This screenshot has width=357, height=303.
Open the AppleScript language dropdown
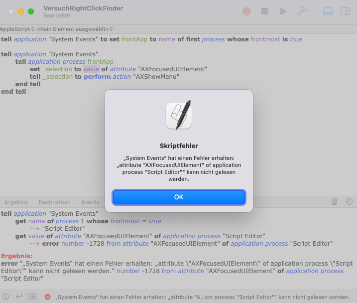pos(17,29)
